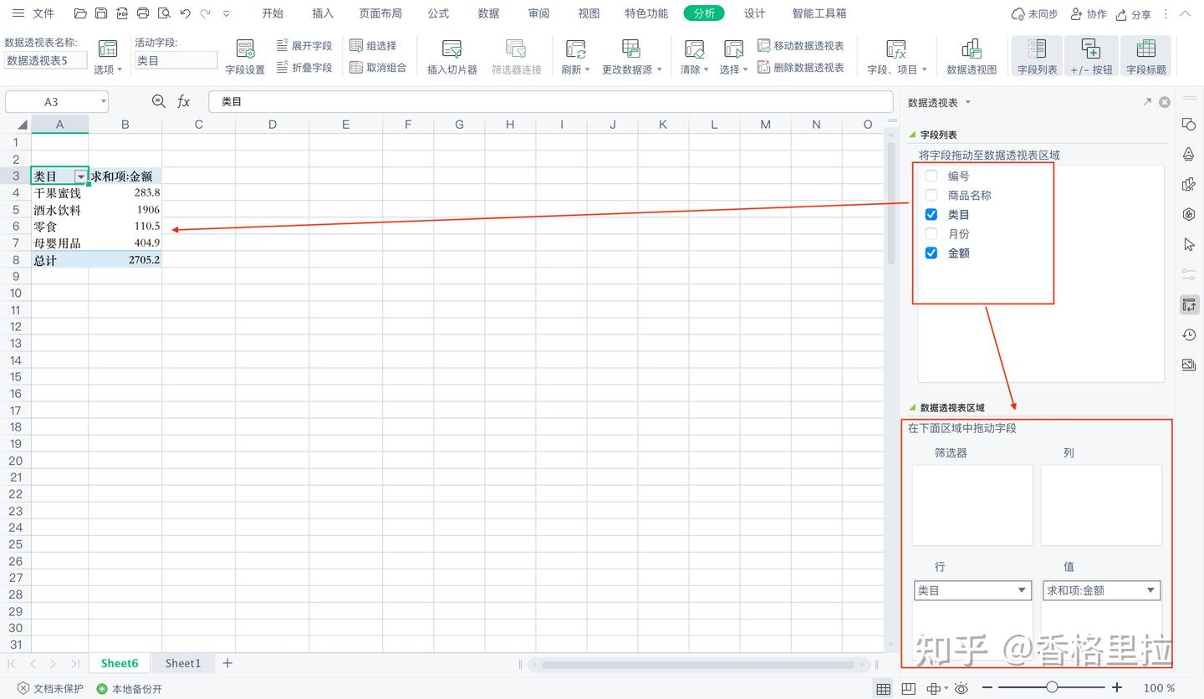The image size is (1204, 699).
Task: Toggle normal grid view in status bar
Action: 883,689
